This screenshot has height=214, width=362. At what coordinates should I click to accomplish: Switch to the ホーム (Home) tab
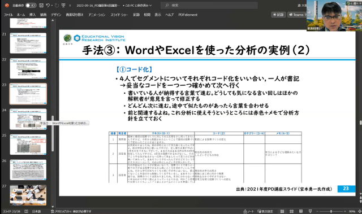(x=21, y=15)
